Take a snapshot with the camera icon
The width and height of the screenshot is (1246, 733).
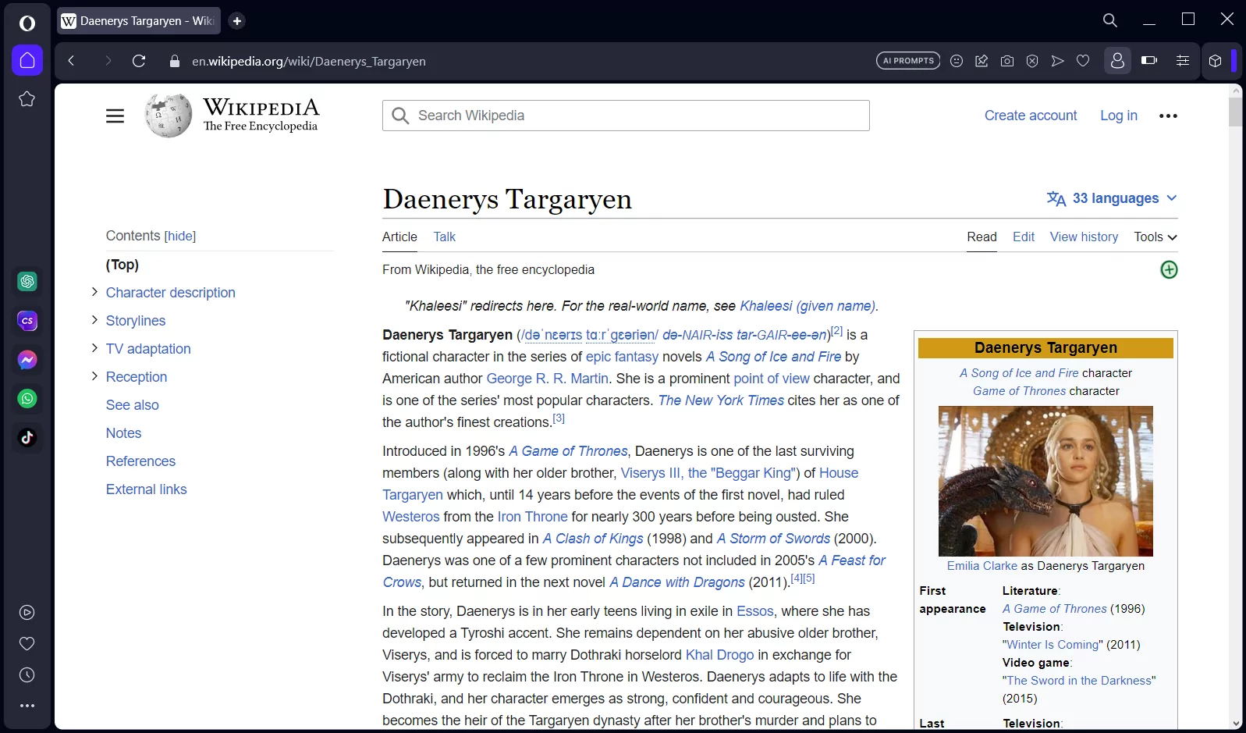(1007, 61)
